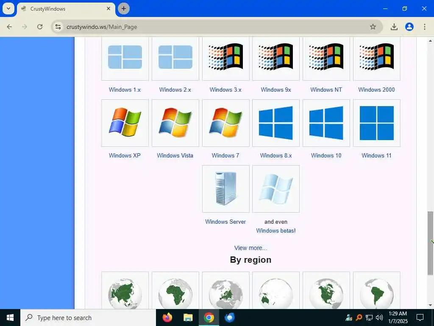
Task: Click the View more... link
Action: coord(251,248)
